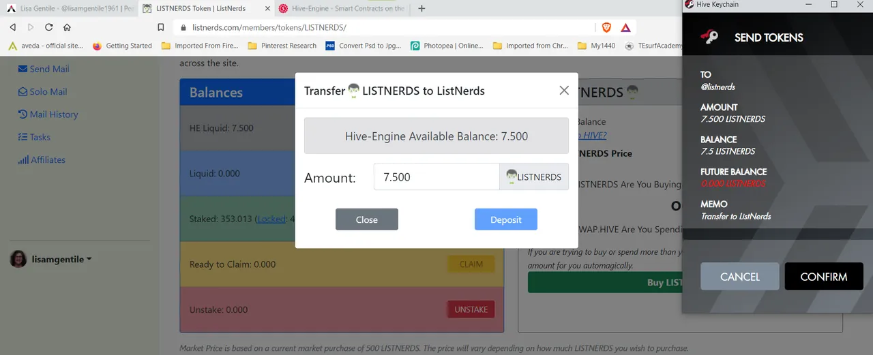Click the yellow CLAIM button
873x355 pixels.
pyautogui.click(x=471, y=264)
